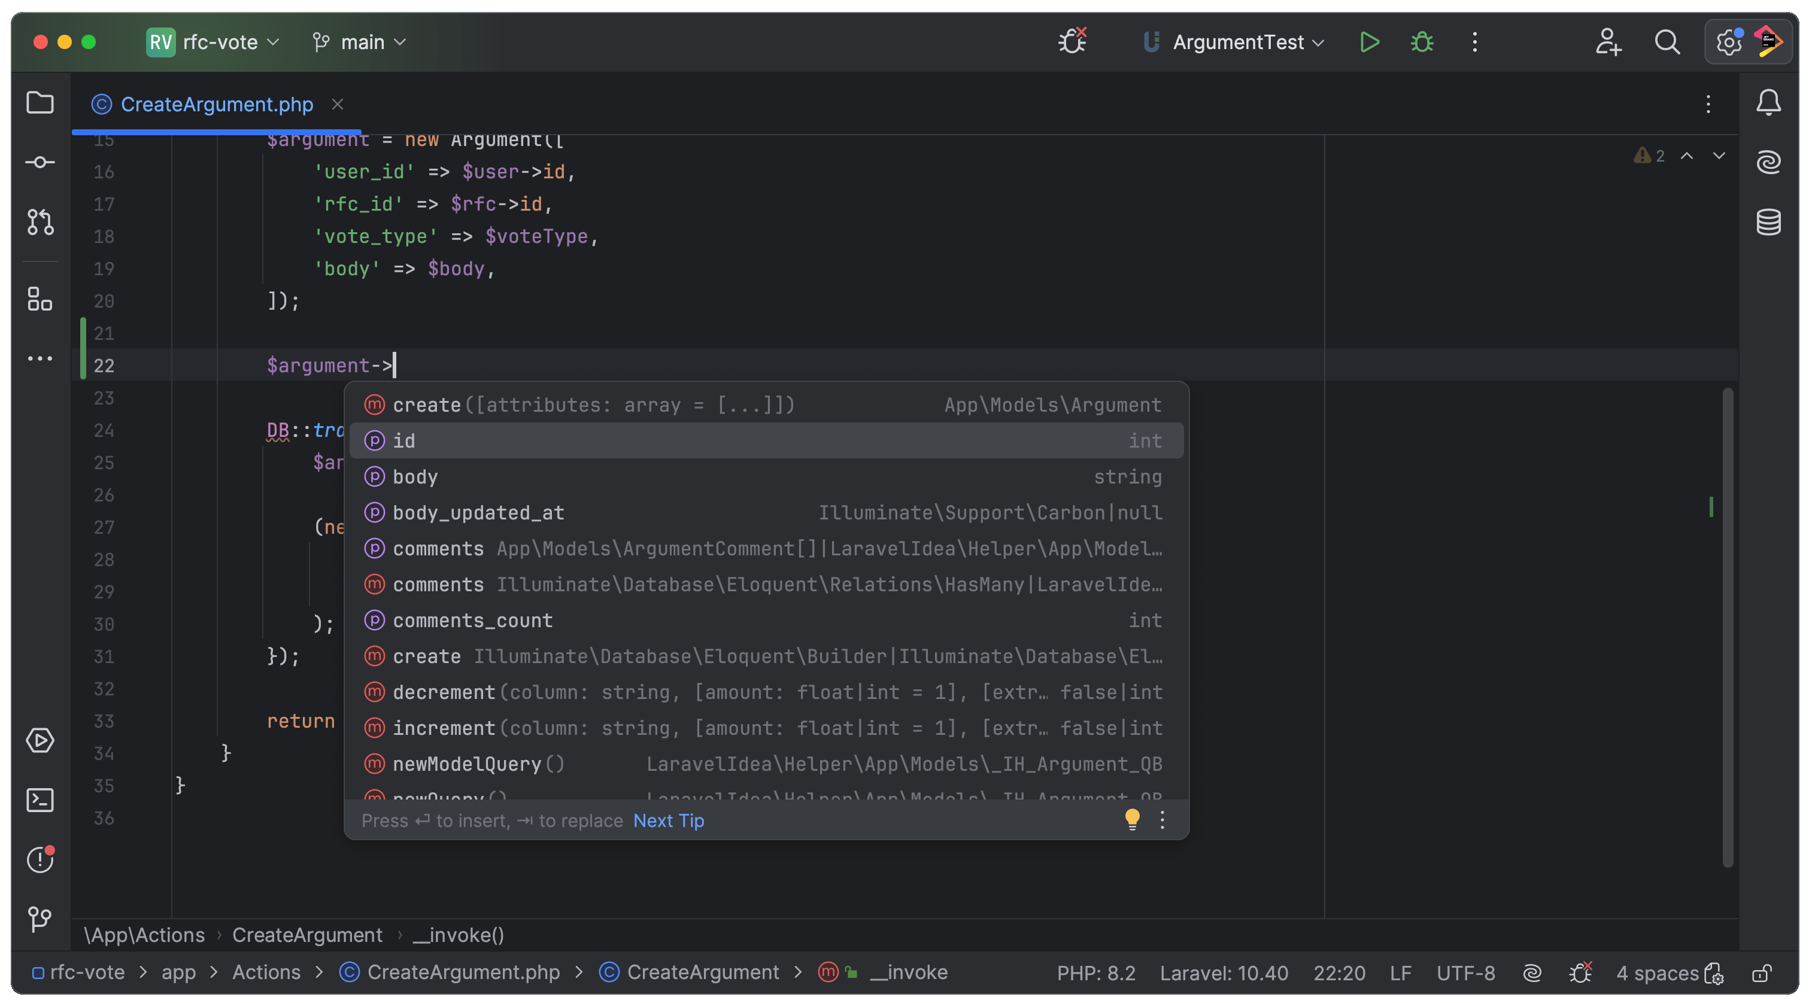Toggle the completion tip lightbulb

(x=1131, y=819)
